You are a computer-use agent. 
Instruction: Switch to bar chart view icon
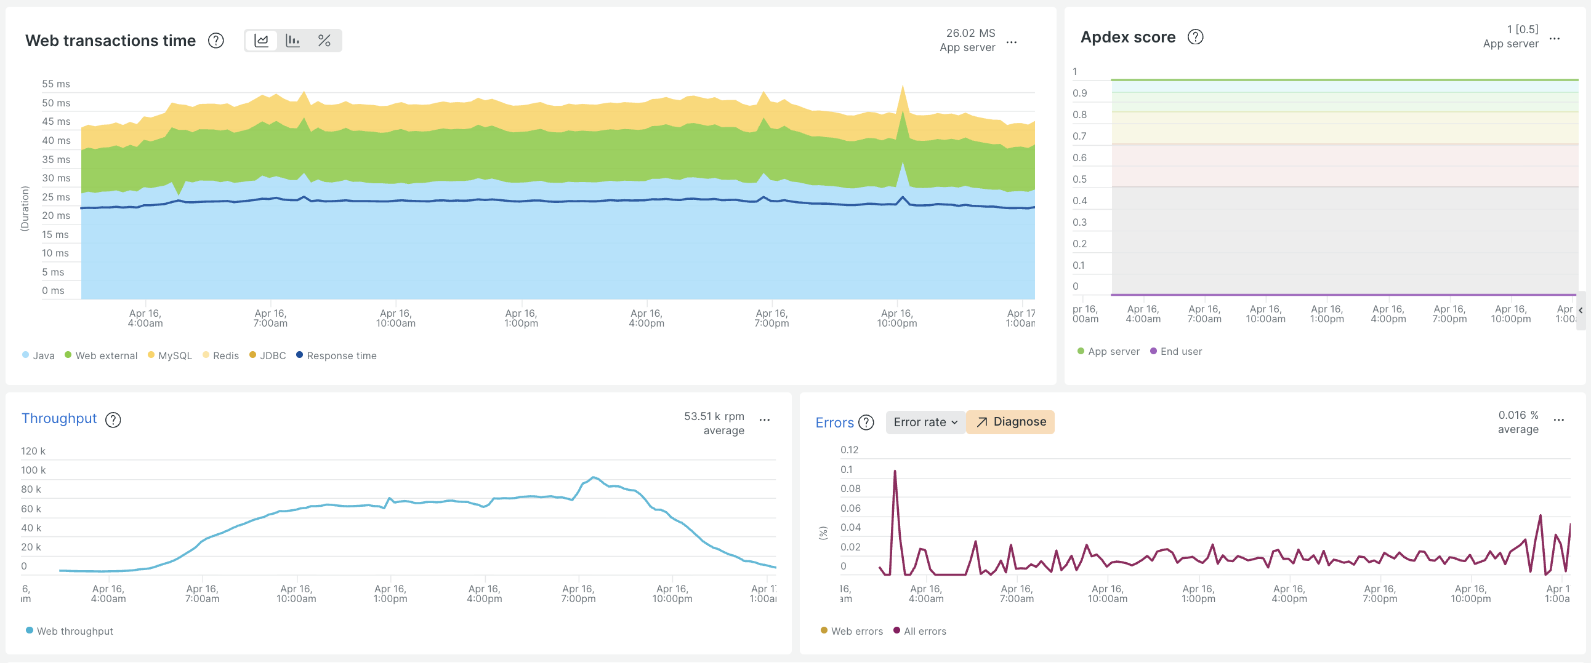click(x=292, y=41)
